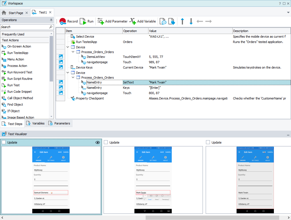Screen dimensions: 291x220
Task: Click image icon beside ItemsListView row
Action: pos(61,57)
